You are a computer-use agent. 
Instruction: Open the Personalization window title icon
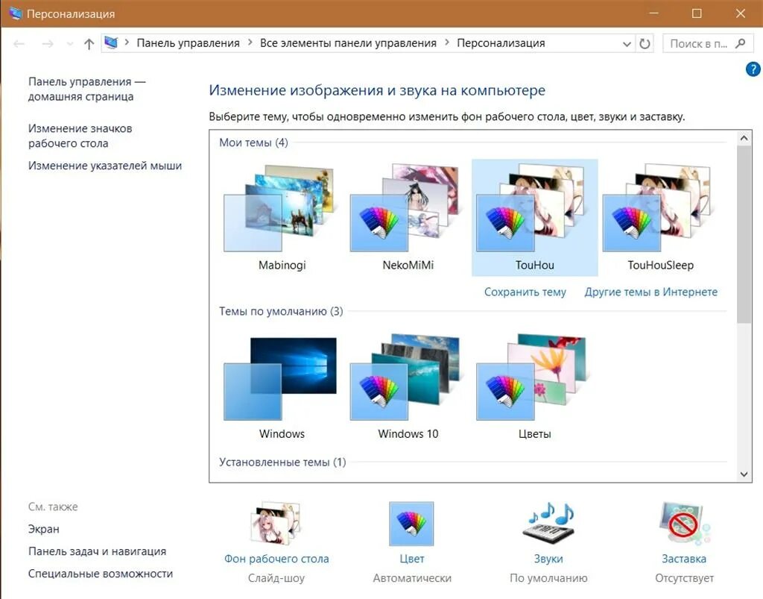[x=16, y=13]
